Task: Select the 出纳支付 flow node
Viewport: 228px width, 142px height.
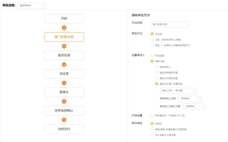Action: pyautogui.click(x=64, y=129)
